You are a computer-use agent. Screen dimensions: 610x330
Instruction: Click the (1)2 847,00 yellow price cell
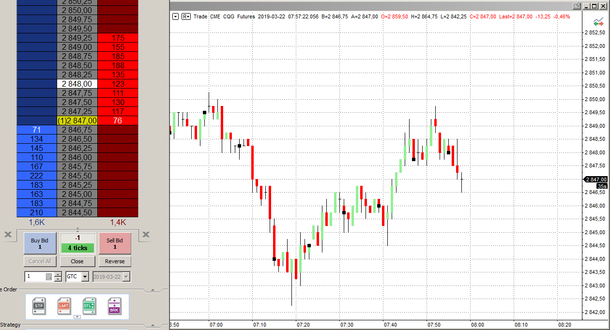coord(77,120)
